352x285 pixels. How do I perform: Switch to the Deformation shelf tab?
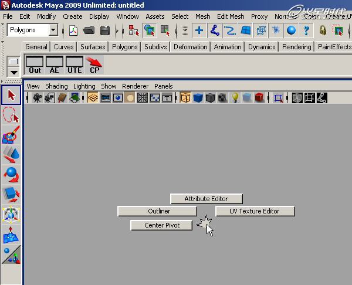pos(191,46)
